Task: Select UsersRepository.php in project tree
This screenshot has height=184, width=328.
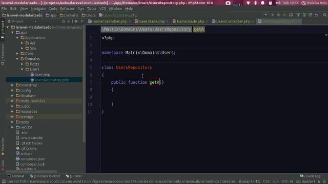Action: (x=50, y=80)
